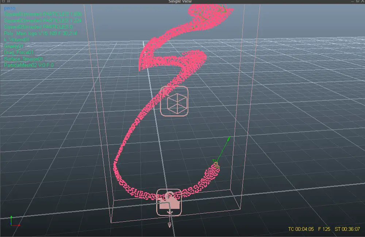Click the TC 00:04:05 timecode readout
Viewport: 365px width, 237px height.
click(301, 229)
